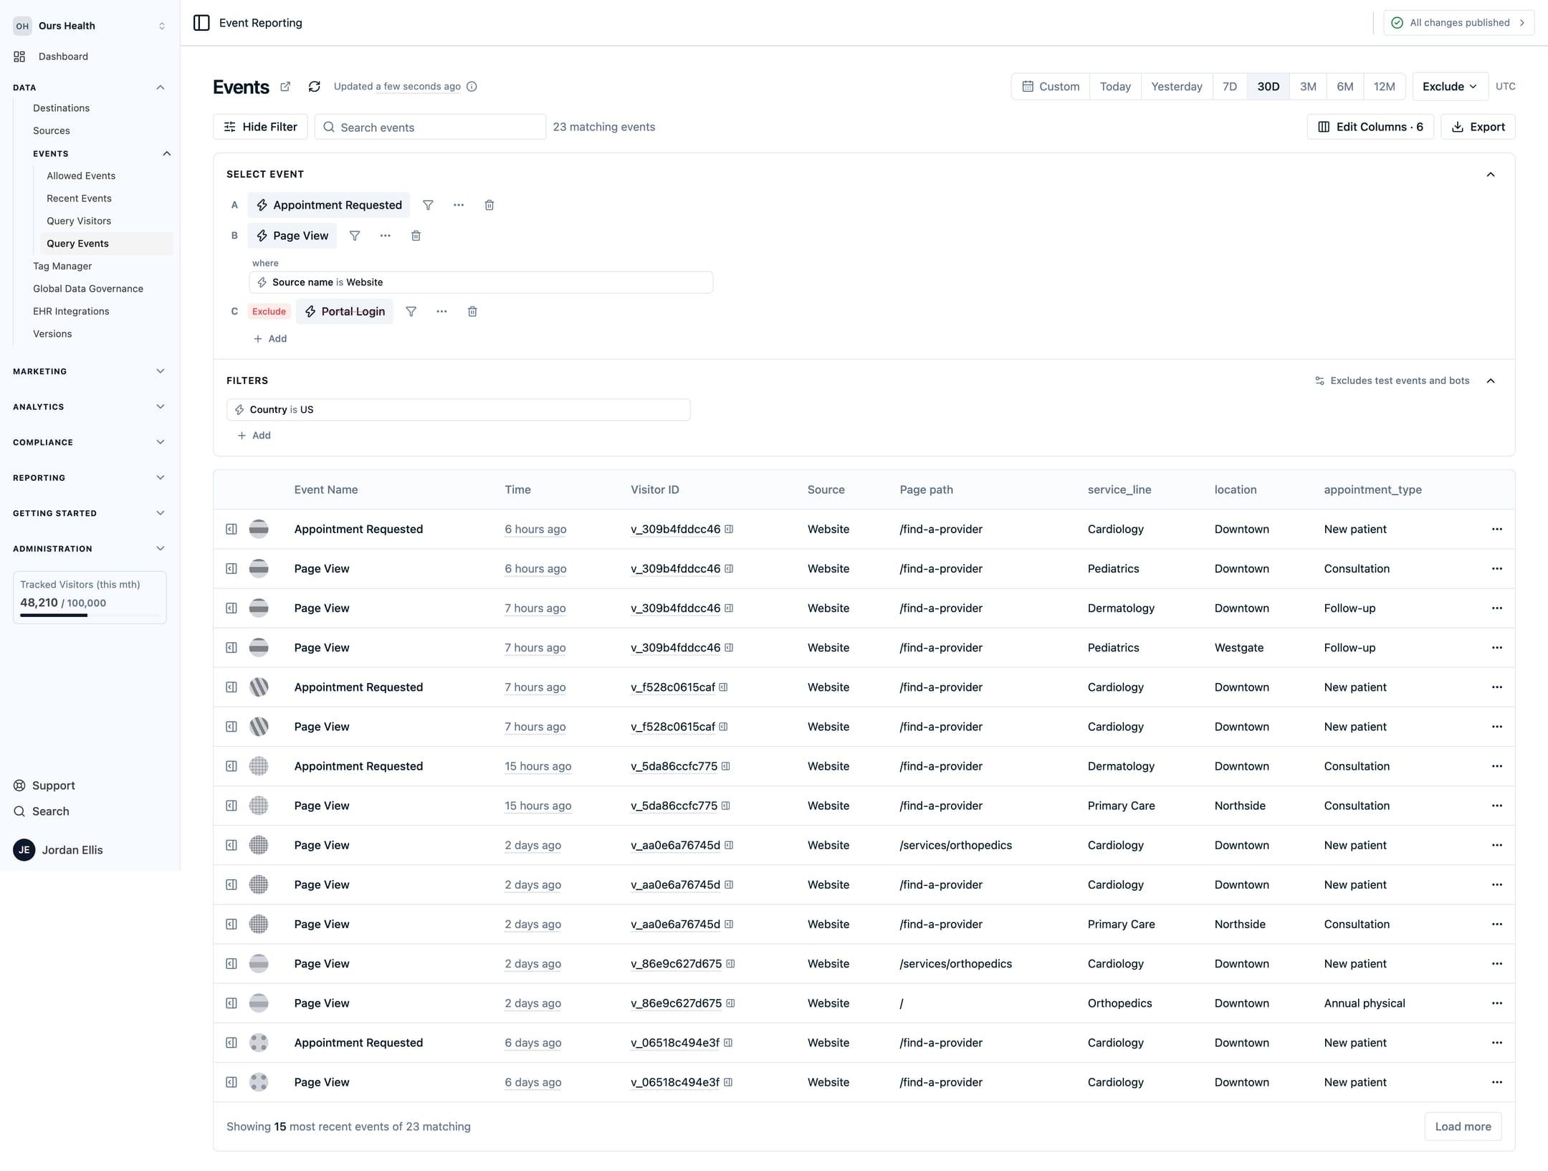Filter the Appointment Requested event

click(428, 205)
